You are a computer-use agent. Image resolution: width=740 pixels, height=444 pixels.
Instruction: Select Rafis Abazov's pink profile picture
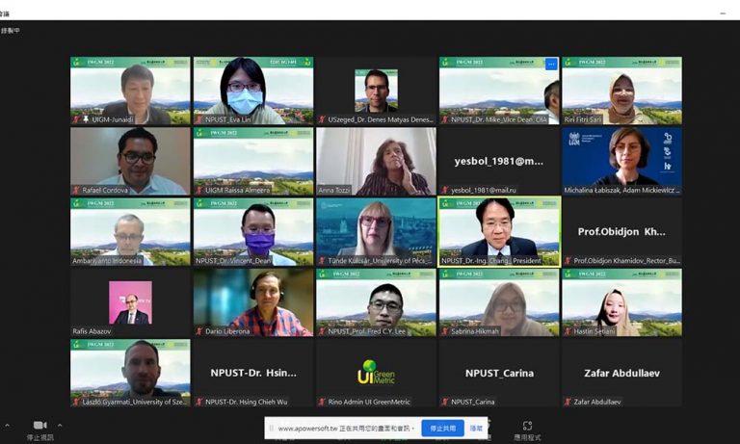[130, 302]
